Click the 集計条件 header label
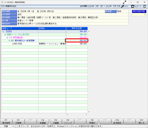This screenshot has width=148, height=128. pyautogui.click(x=9, y=24)
